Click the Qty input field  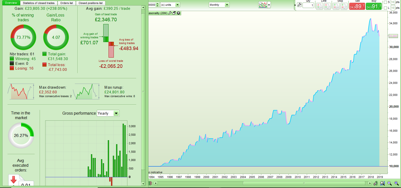308,5
